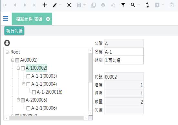Collapse the A-1(00002) node

(x=18, y=68)
